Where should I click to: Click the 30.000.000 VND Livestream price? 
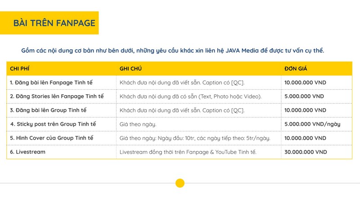tap(306, 152)
